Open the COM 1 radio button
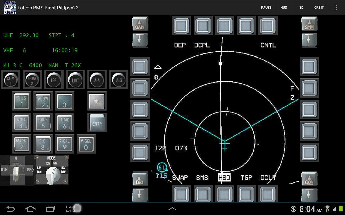 [11, 80]
